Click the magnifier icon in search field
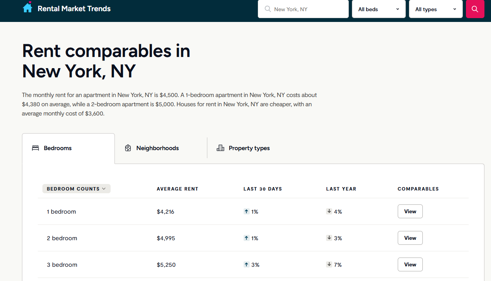Viewport: 491px width, 281px height. point(267,9)
